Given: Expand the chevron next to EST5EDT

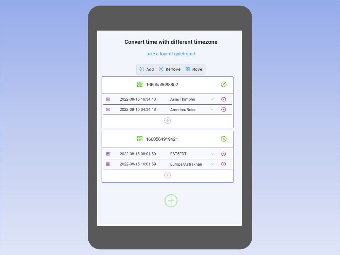Looking at the screenshot, I should coord(212,154).
